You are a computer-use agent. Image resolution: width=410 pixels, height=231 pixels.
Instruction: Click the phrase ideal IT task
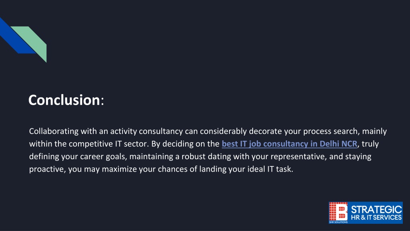270,169
